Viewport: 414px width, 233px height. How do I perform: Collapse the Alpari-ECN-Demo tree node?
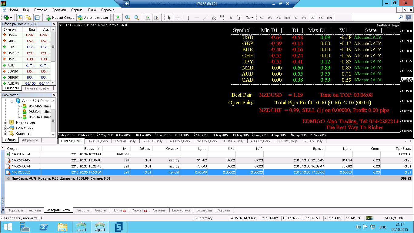tap(12, 101)
